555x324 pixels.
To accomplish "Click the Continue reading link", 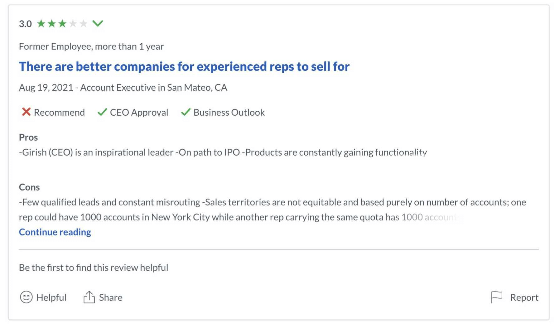I will tap(55, 232).
